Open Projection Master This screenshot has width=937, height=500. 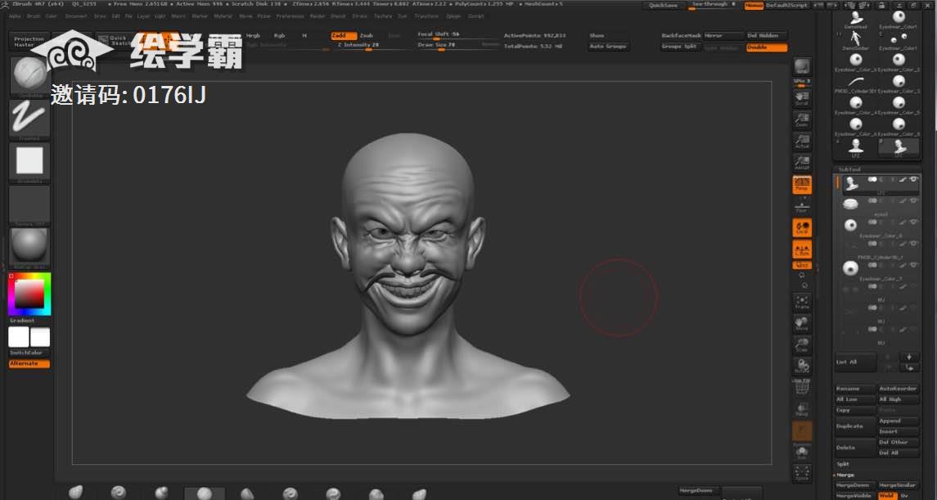tap(29, 41)
